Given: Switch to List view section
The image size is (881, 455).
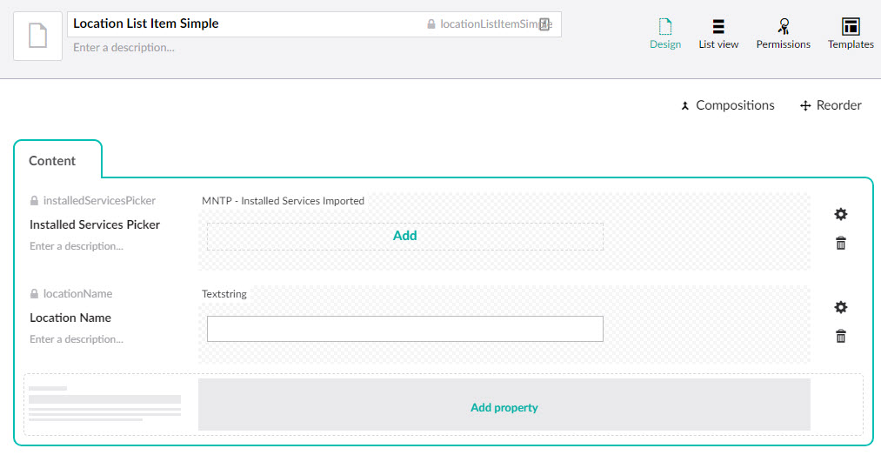Looking at the screenshot, I should [718, 34].
